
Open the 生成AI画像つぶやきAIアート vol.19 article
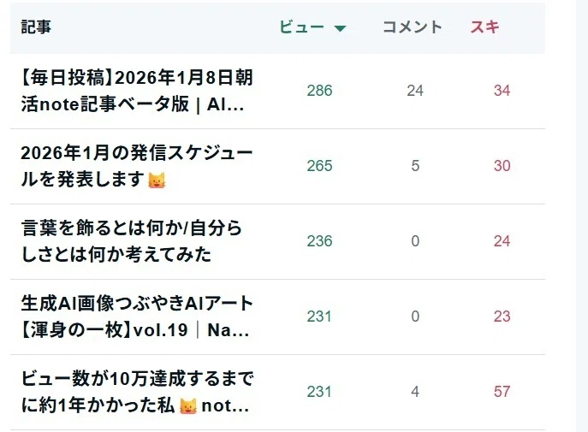tap(137, 317)
